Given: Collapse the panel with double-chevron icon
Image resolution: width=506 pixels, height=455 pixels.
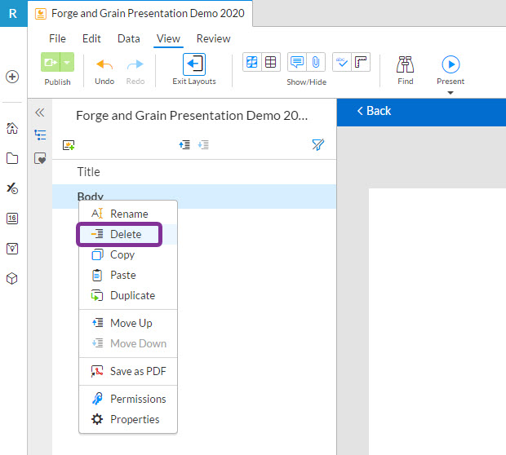Looking at the screenshot, I should coord(40,113).
